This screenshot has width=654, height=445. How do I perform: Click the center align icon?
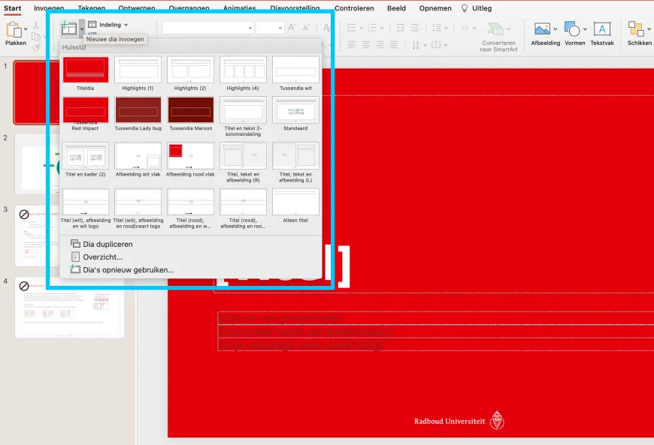click(366, 44)
